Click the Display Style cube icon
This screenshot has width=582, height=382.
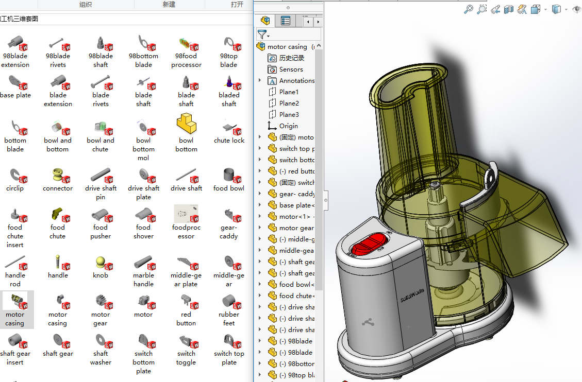point(556,9)
